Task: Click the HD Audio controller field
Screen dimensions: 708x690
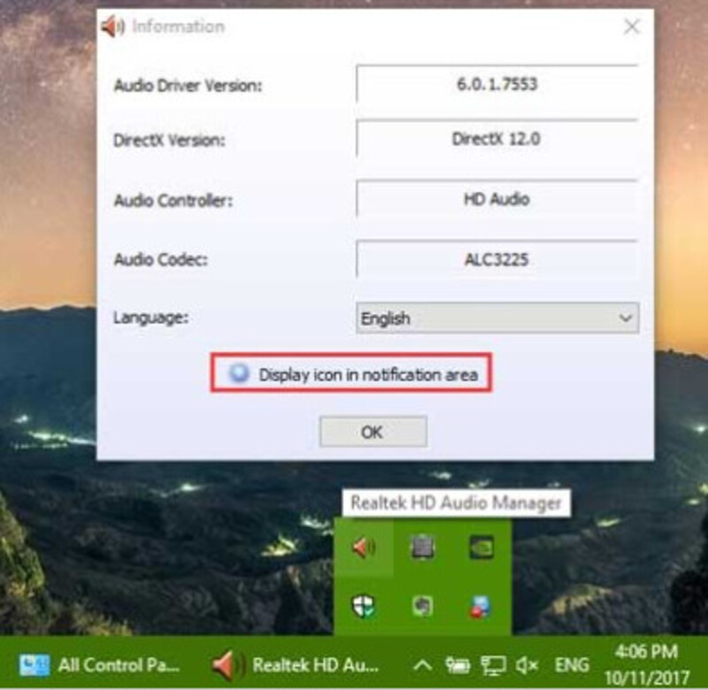Action: click(x=497, y=199)
